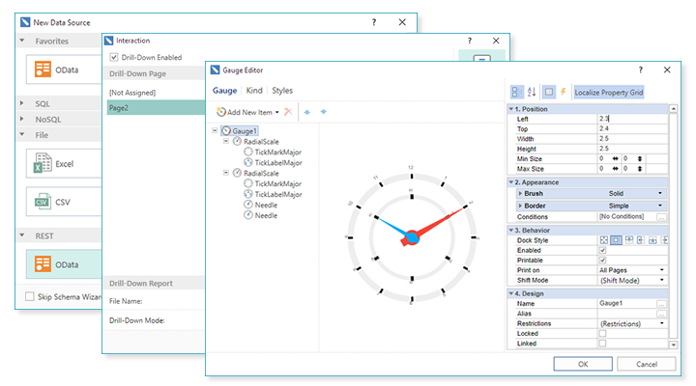Click the delete item red X icon
This screenshot has width=696, height=386.
click(289, 113)
